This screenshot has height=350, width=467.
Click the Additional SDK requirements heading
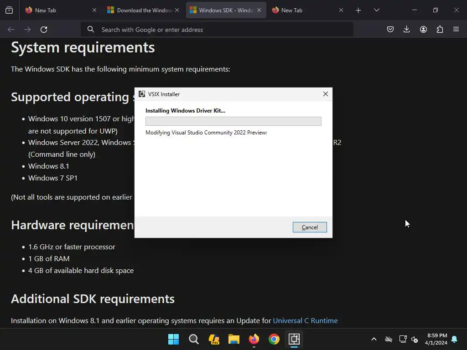click(x=93, y=299)
